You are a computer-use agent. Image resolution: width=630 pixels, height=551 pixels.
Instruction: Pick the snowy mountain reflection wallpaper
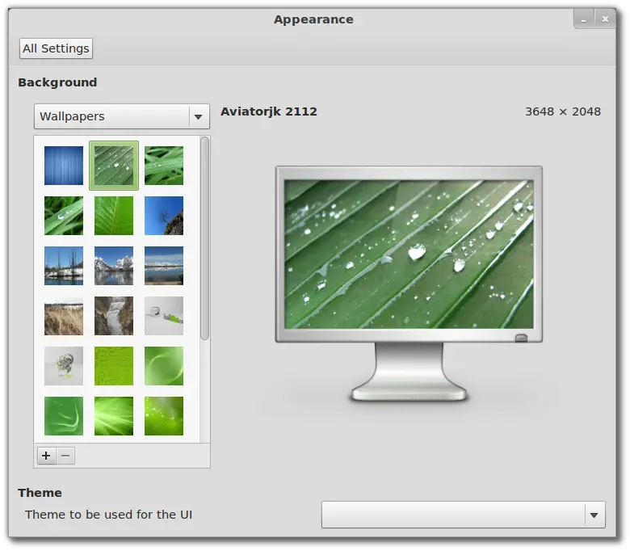tap(114, 266)
